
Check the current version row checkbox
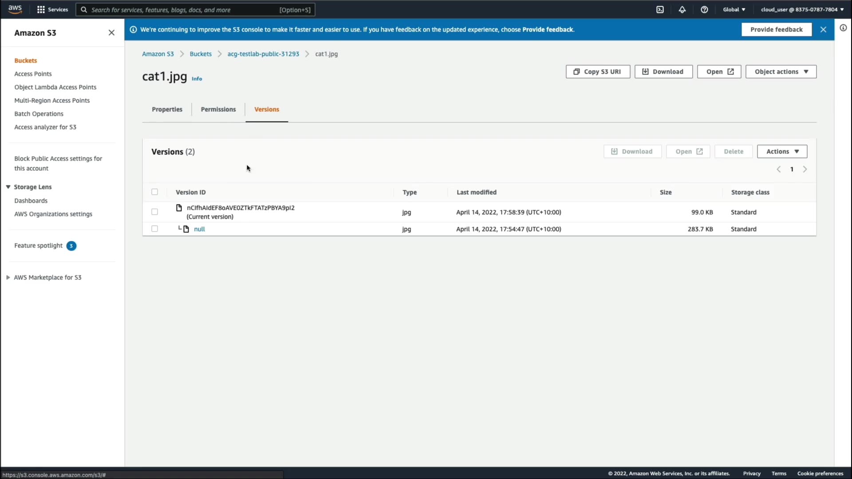coord(154,212)
